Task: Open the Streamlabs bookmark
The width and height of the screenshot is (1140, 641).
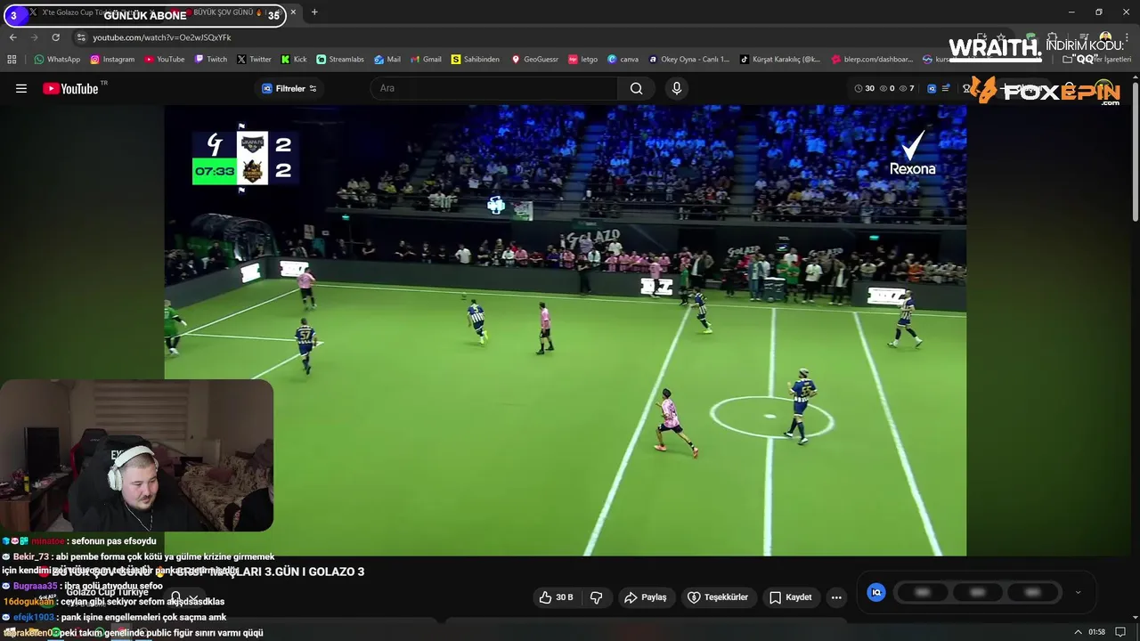Action: [x=340, y=60]
